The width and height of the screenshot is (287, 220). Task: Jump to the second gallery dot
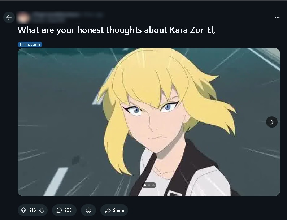[x=149, y=185]
